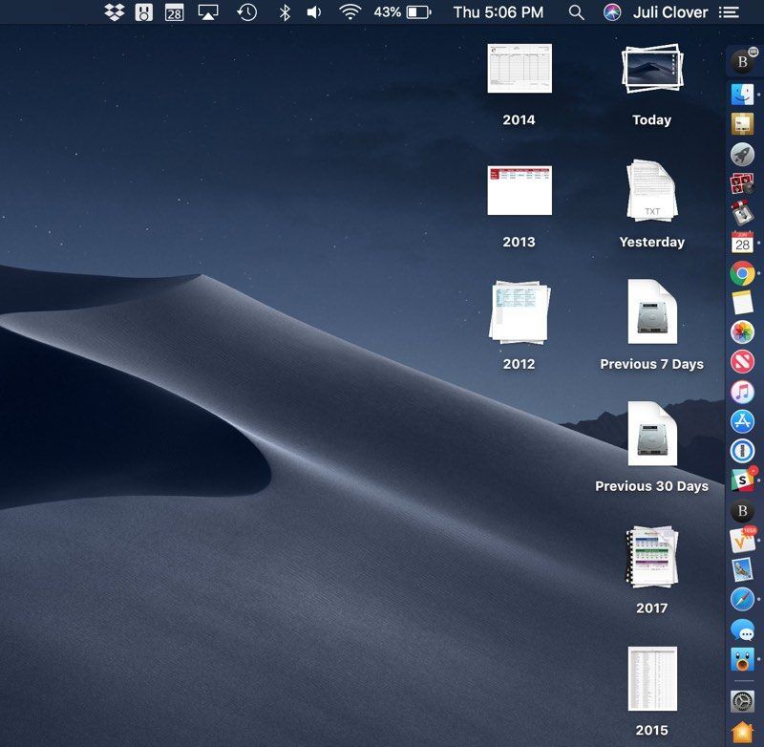Expand the Previous 7 Days stack
Viewport: 764px width, 747px height.
point(651,313)
